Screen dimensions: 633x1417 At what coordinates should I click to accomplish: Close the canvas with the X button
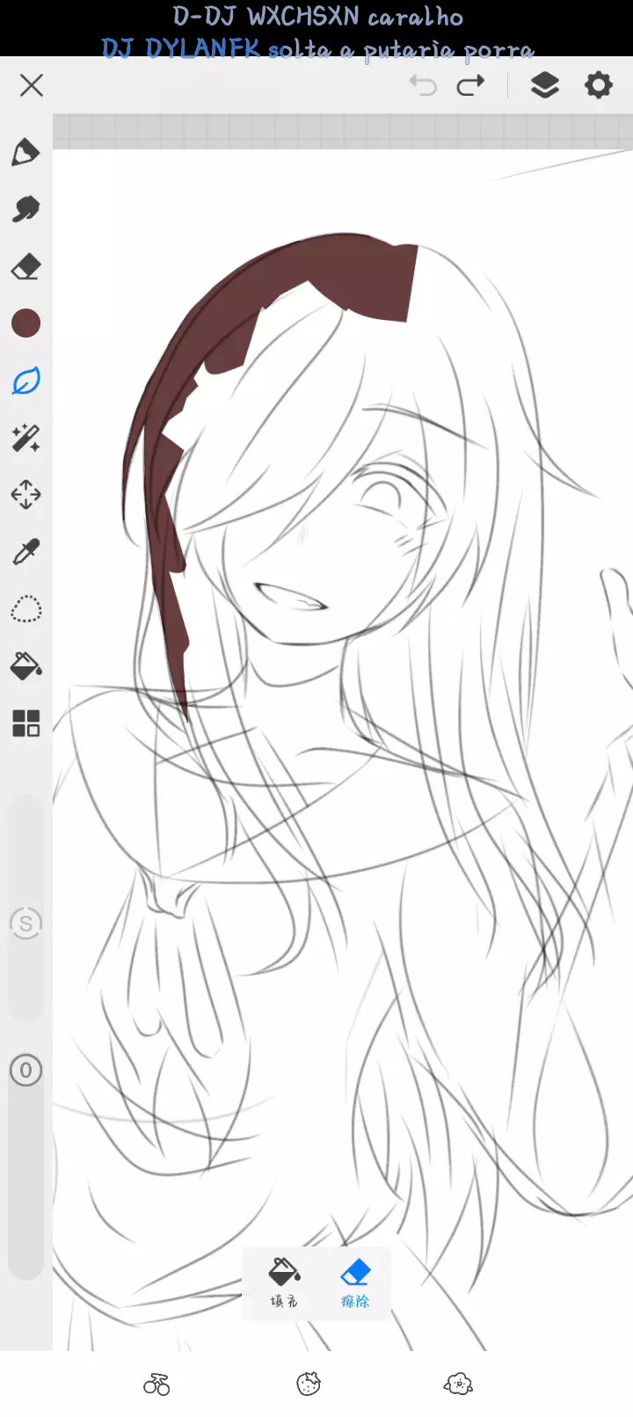(x=32, y=85)
